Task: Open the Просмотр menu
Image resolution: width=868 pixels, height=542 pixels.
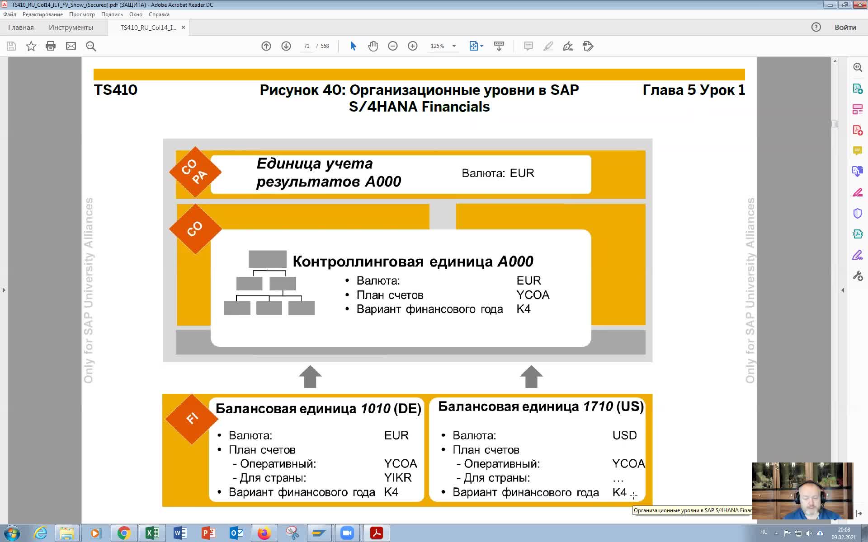Action: pyautogui.click(x=82, y=14)
